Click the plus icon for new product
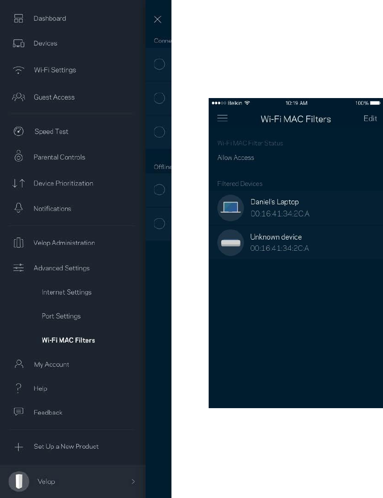The width and height of the screenshot is (383, 498). pyautogui.click(x=18, y=446)
